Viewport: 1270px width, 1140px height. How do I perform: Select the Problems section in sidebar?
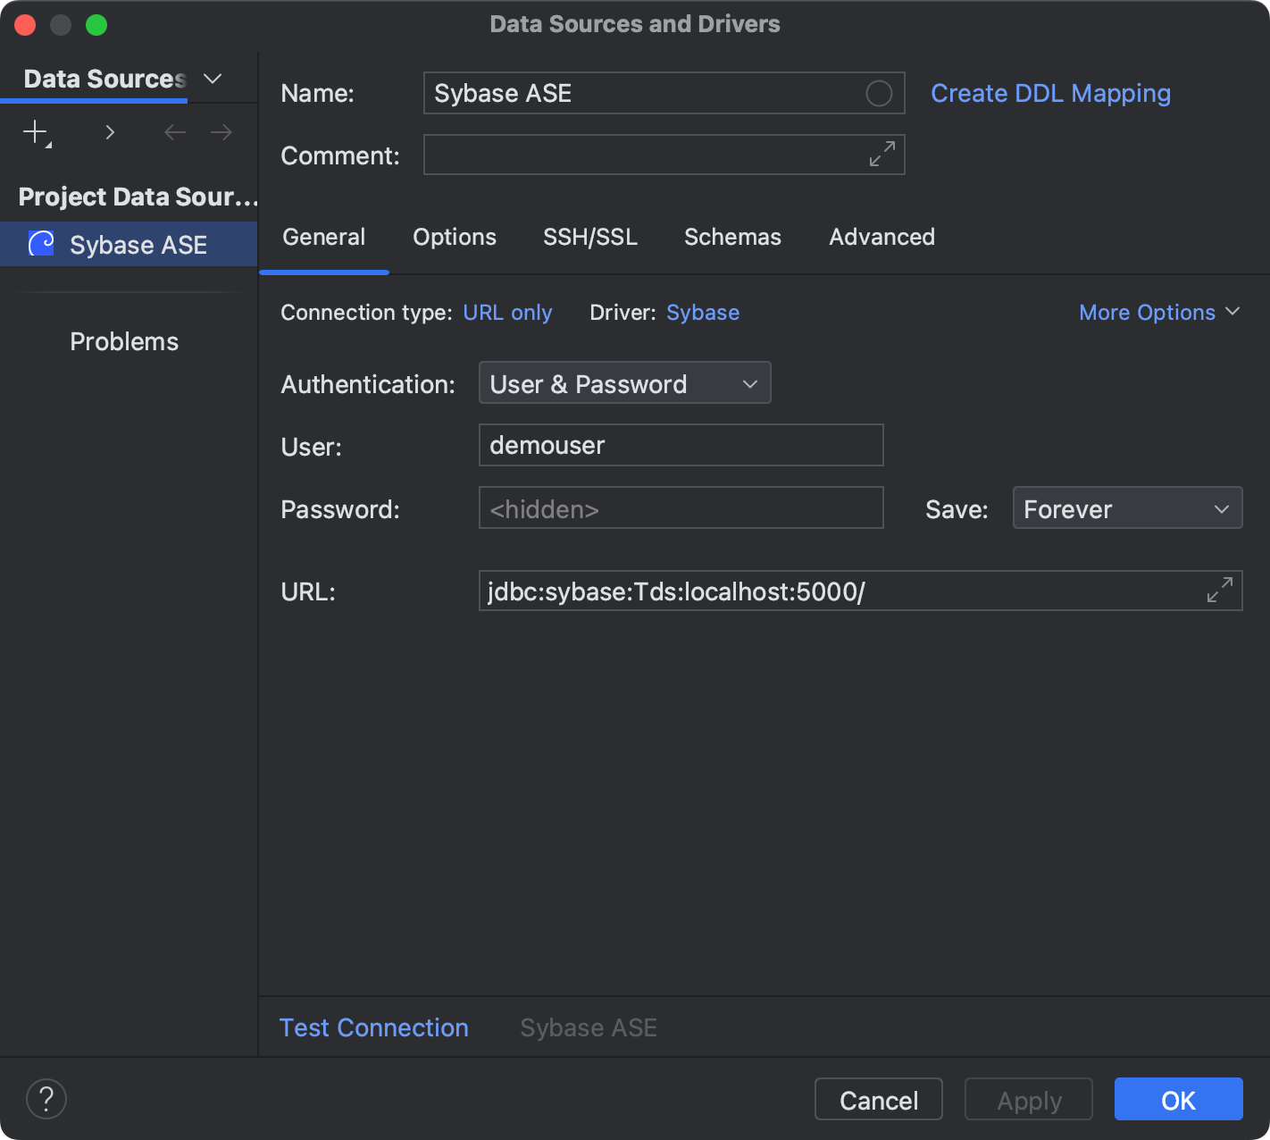123,340
